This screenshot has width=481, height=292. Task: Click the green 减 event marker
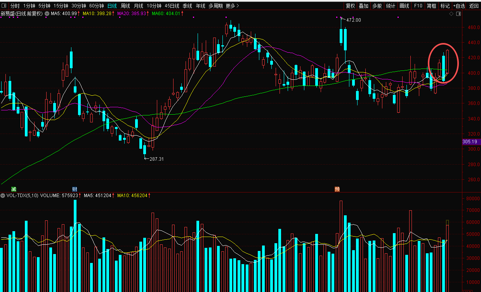[x=14, y=189]
